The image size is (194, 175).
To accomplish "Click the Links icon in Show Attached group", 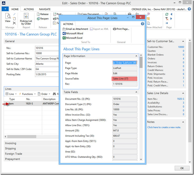I will coord(149,23).
